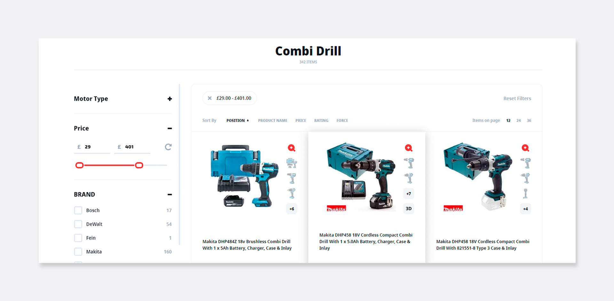This screenshot has width=614, height=301.
Task: Expand the Motor Type filter section
Action: point(169,99)
